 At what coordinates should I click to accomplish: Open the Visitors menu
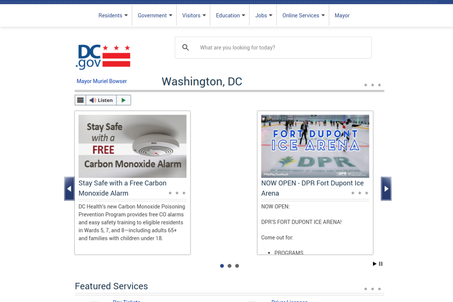click(194, 16)
